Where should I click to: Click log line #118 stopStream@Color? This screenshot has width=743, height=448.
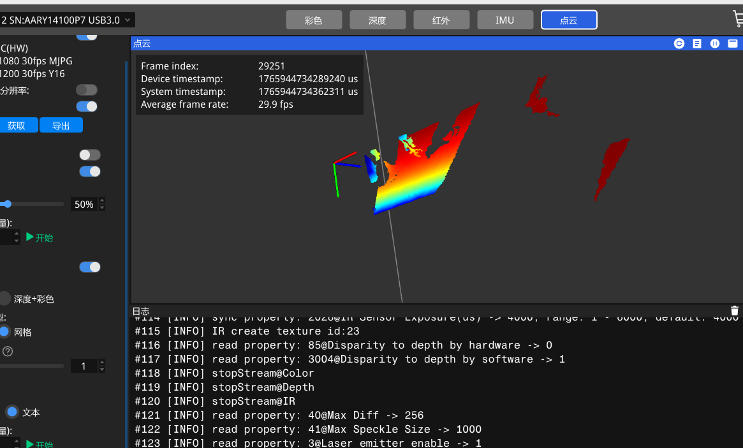tap(224, 373)
